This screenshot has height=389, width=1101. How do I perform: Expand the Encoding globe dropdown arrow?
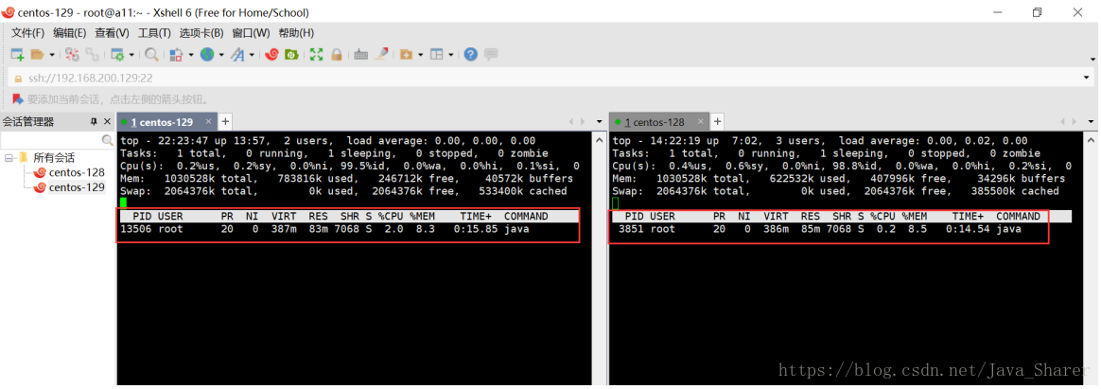(221, 55)
